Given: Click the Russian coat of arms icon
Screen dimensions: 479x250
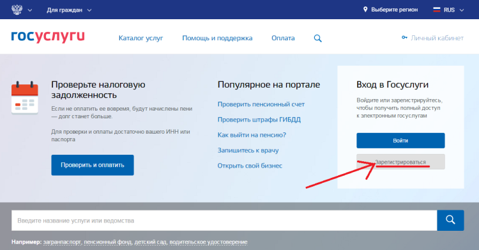Looking at the screenshot, I should (x=17, y=10).
